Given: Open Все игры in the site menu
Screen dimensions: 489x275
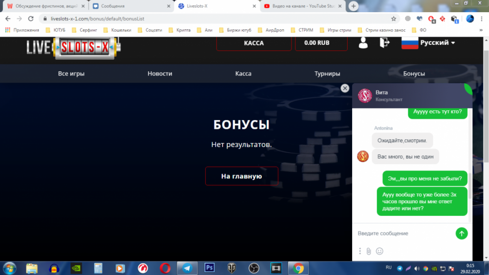Looking at the screenshot, I should coord(71,74).
